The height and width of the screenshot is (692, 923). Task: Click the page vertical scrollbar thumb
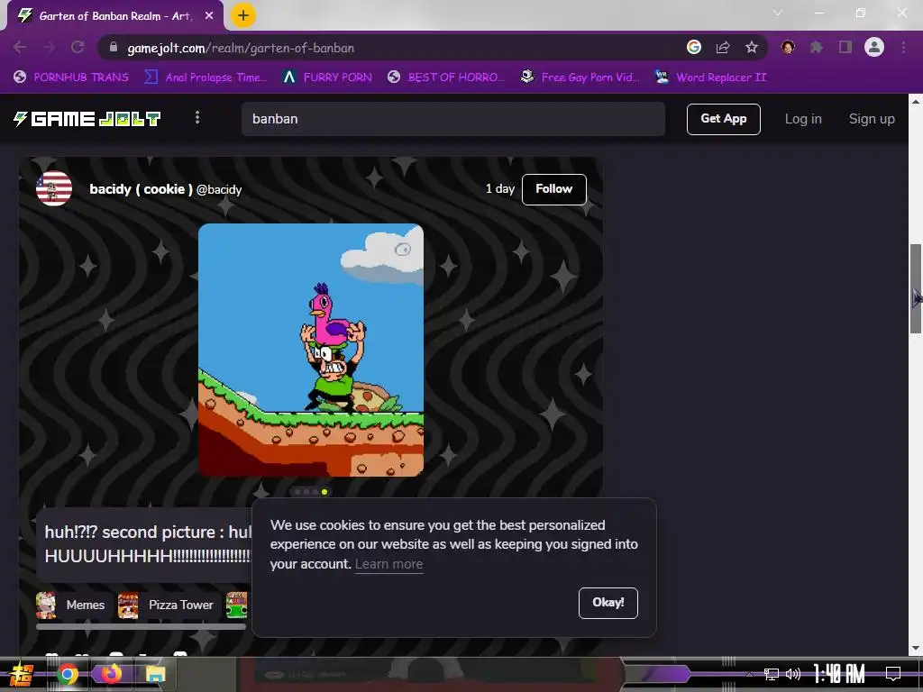point(916,289)
